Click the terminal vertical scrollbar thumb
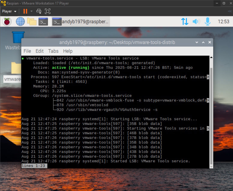The height and width of the screenshot is (191, 233). [x=211, y=116]
